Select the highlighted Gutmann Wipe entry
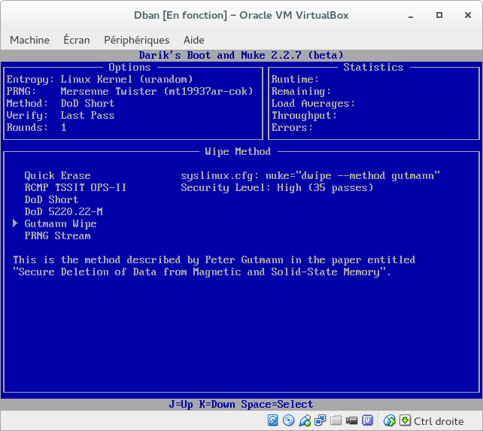This screenshot has width=483, height=431. (60, 223)
